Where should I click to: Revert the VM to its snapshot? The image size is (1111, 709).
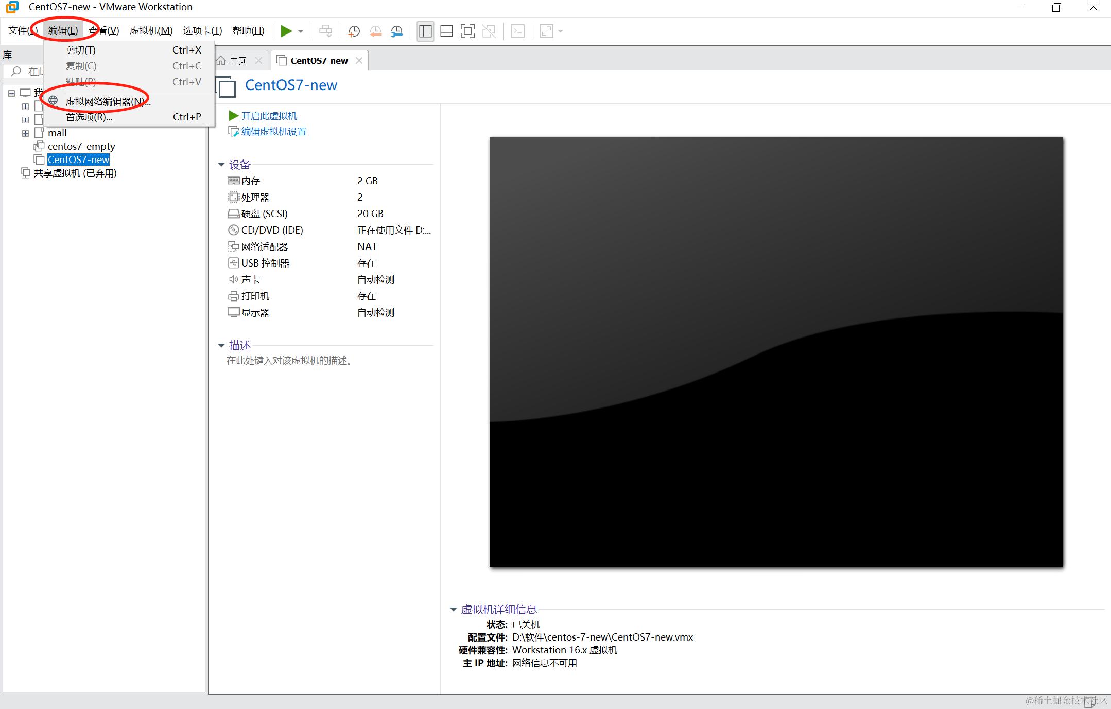pyautogui.click(x=375, y=31)
